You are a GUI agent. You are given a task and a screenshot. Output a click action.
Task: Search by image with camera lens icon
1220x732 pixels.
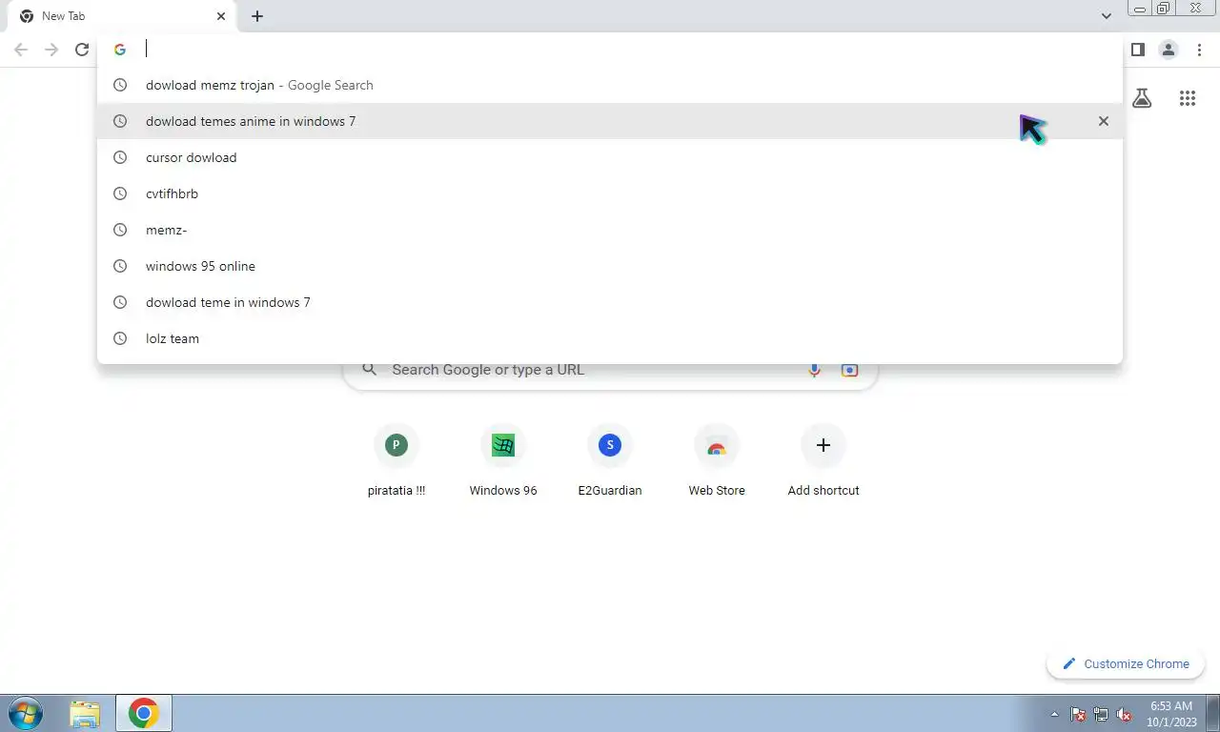(849, 370)
